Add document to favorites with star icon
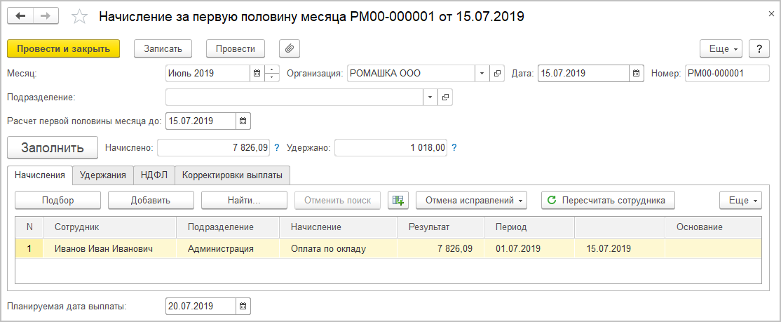 tap(81, 16)
